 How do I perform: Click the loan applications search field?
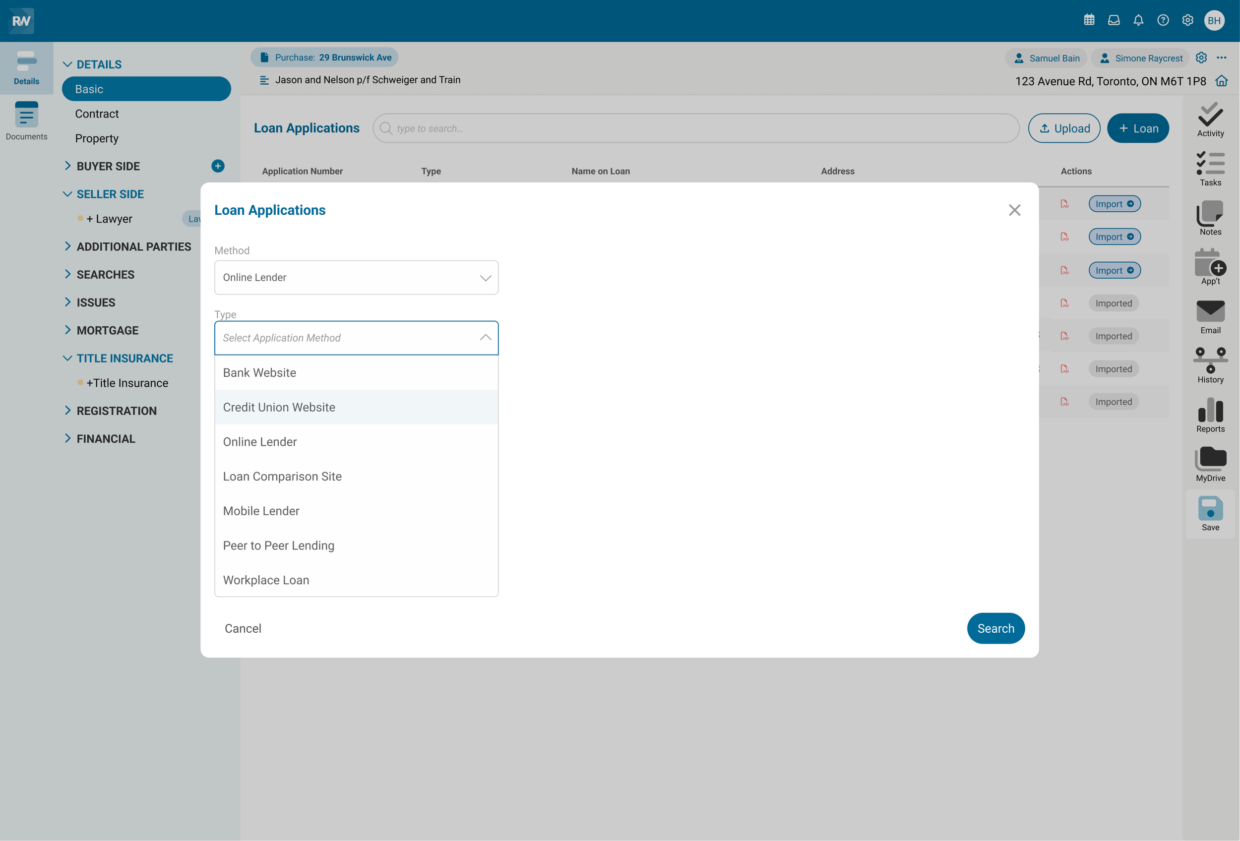pyautogui.click(x=696, y=128)
